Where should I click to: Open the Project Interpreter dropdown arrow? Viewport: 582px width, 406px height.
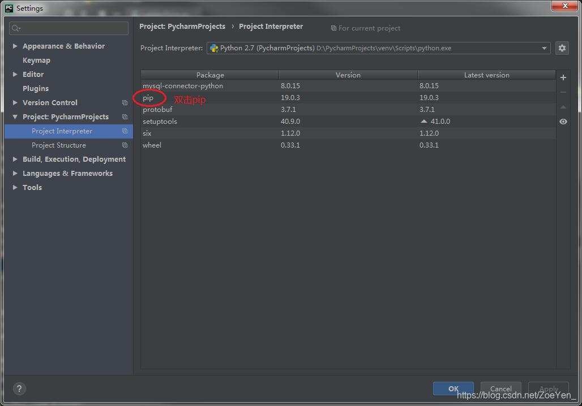pyautogui.click(x=544, y=48)
